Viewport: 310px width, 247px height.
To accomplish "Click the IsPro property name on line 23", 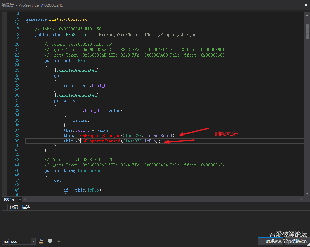I will [x=79, y=61].
